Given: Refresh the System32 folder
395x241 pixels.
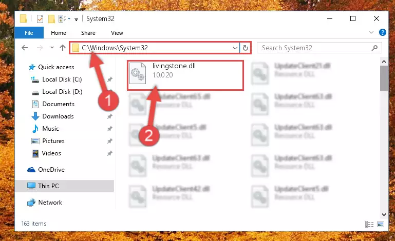Looking at the screenshot, I should click(x=246, y=48).
